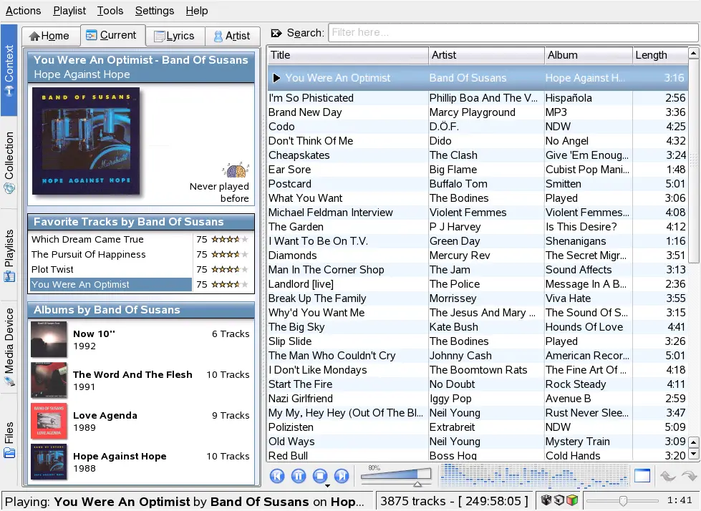Open the Stop button dropdown arrow
701x511 pixels.
click(327, 485)
